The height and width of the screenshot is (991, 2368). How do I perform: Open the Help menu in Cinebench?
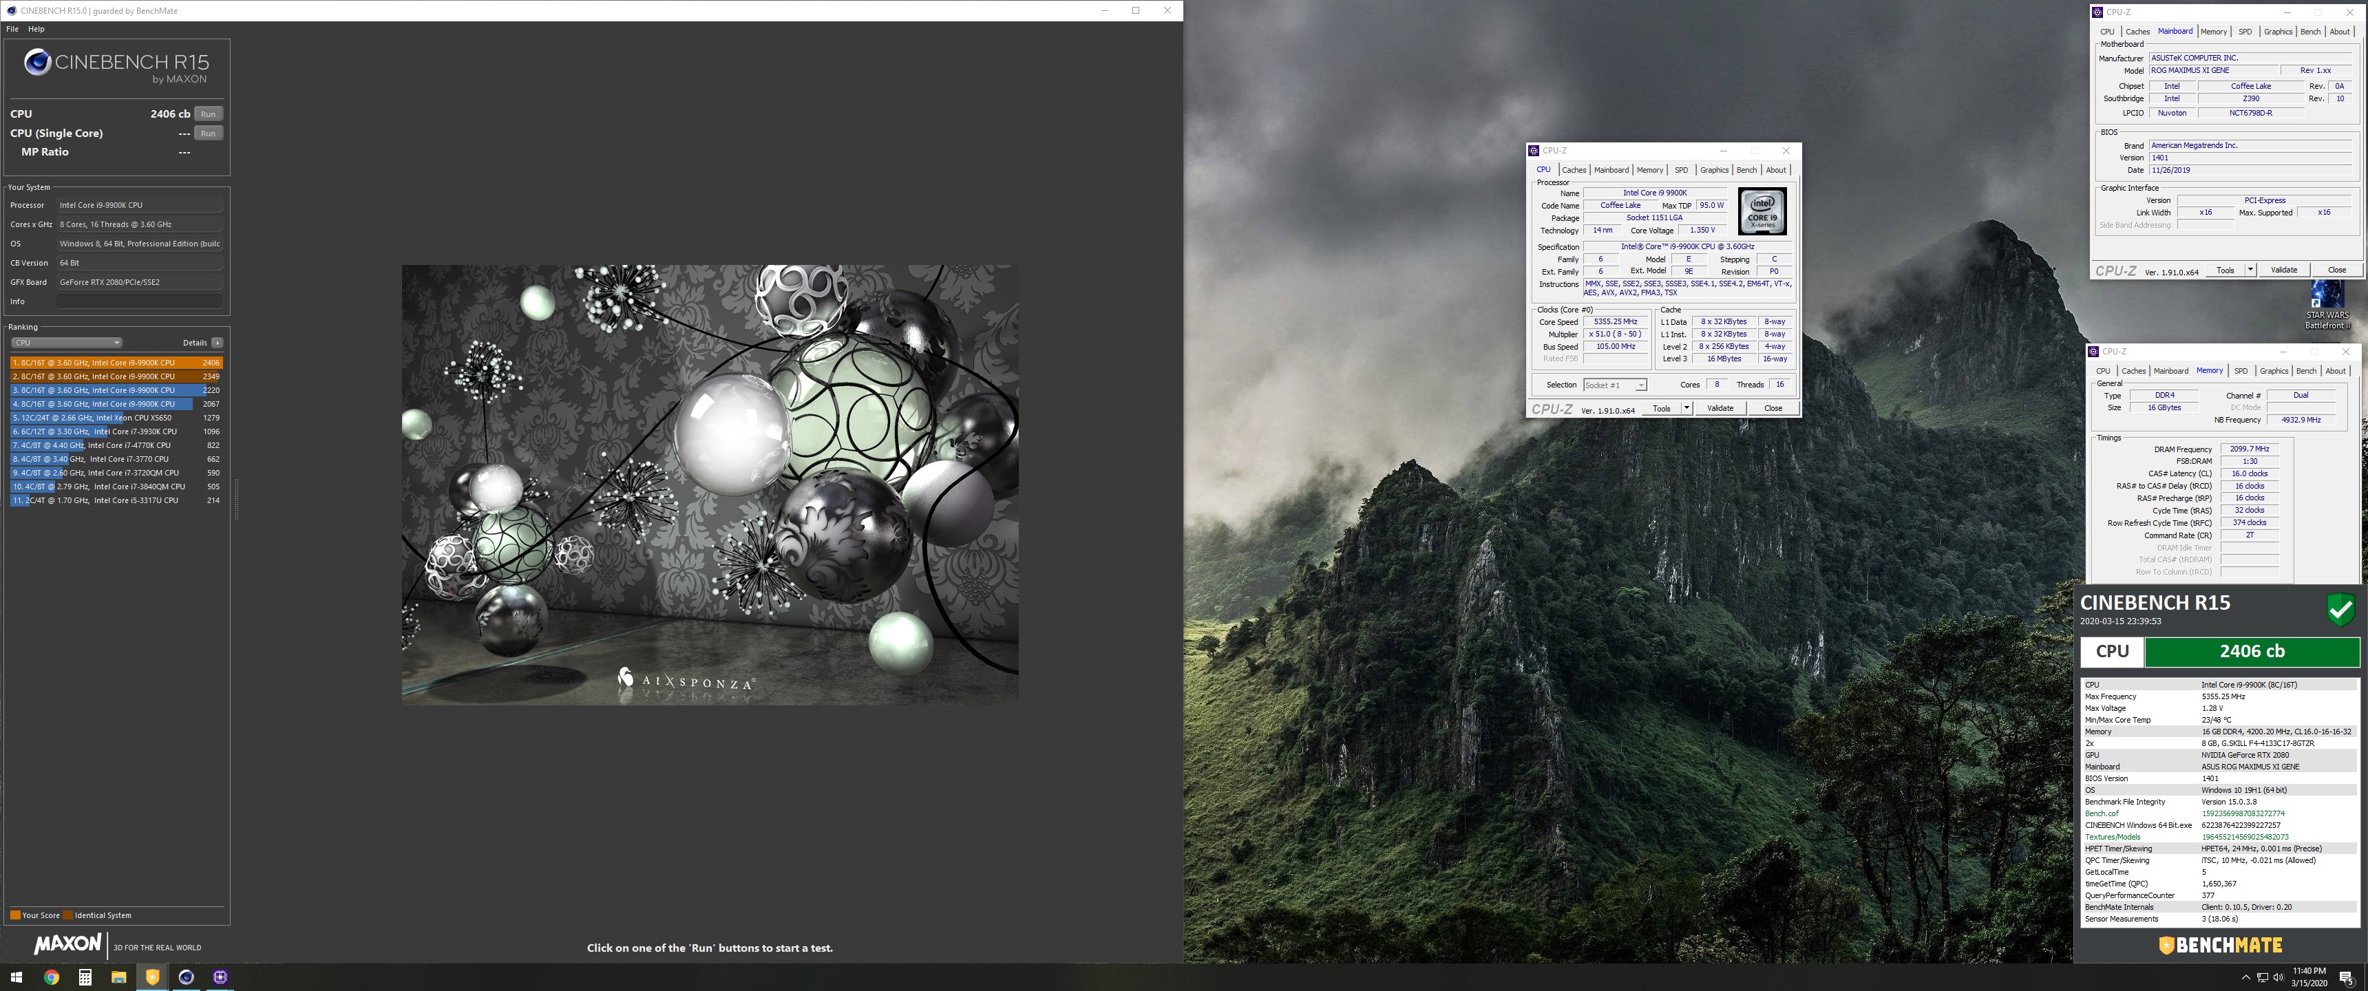36,30
